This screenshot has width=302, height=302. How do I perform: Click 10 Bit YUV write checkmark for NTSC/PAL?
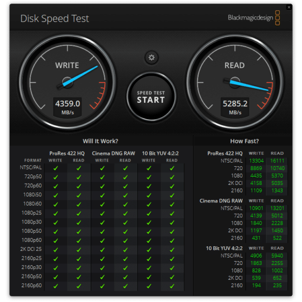click(x=149, y=168)
